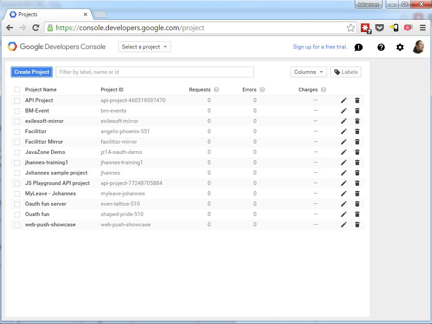The height and width of the screenshot is (324, 432).
Task: Delete JavaZone Demo with trash icon
Action: (x=357, y=152)
